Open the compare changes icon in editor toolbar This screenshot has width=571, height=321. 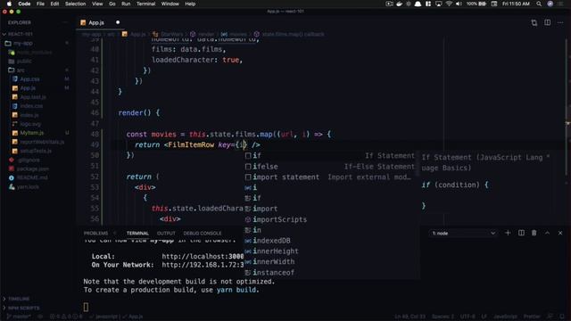(x=534, y=22)
